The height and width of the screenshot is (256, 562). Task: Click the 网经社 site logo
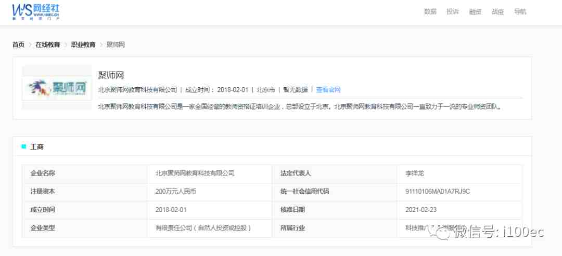point(36,12)
